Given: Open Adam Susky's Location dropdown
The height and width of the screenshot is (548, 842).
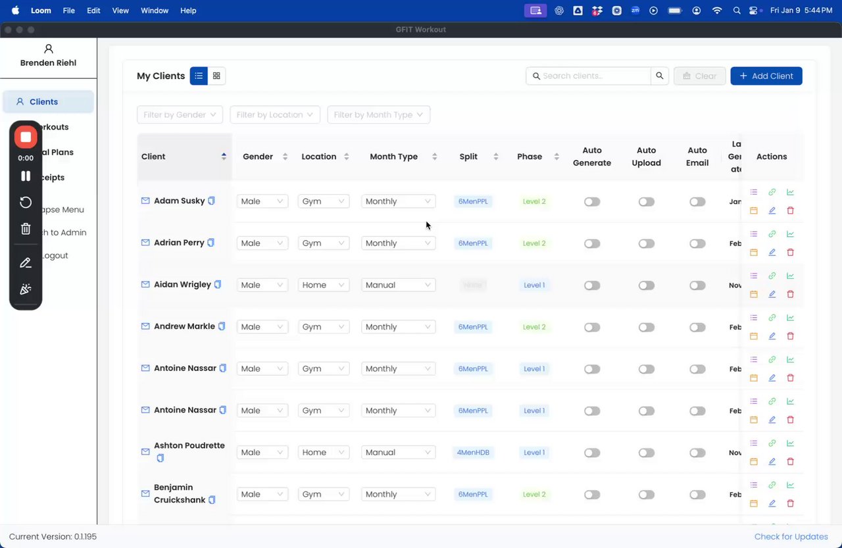Looking at the screenshot, I should 324,201.
